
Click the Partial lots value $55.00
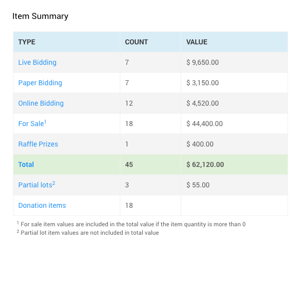point(198,185)
